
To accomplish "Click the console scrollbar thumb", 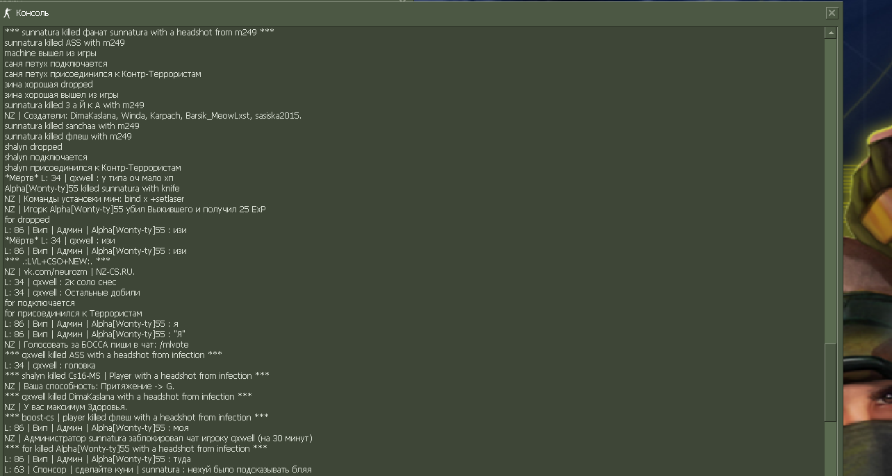I will tap(830, 382).
